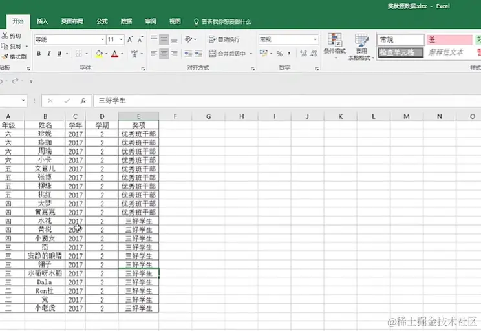Image resolution: width=481 pixels, height=331 pixels.
Task: Toggle center horizontal alignment
Action: point(164,54)
